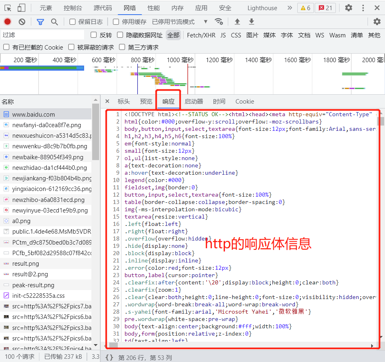Image resolution: width=385 pixels, height=362 pixels.
Task: Open the 预览 details tab
Action: click(x=146, y=102)
